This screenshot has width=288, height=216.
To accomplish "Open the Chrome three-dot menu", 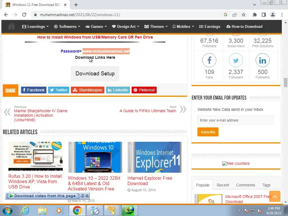I will tap(282, 15).
